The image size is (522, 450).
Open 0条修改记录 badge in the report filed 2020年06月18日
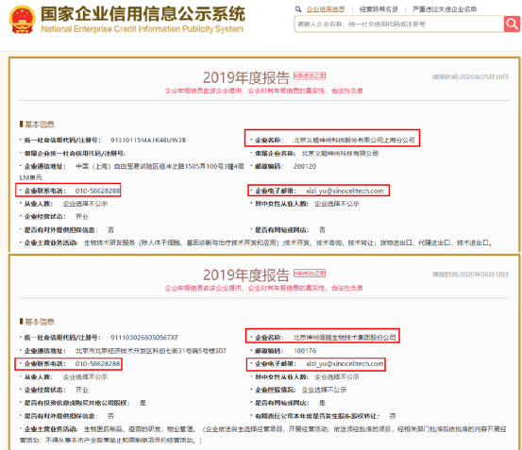pos(310,273)
